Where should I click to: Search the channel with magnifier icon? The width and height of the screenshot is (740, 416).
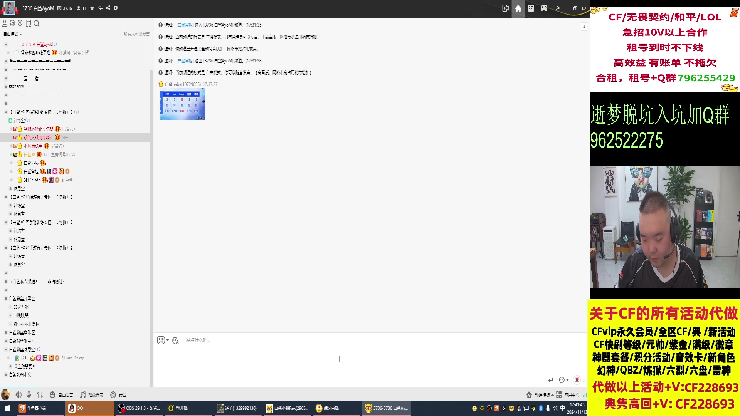click(x=37, y=23)
